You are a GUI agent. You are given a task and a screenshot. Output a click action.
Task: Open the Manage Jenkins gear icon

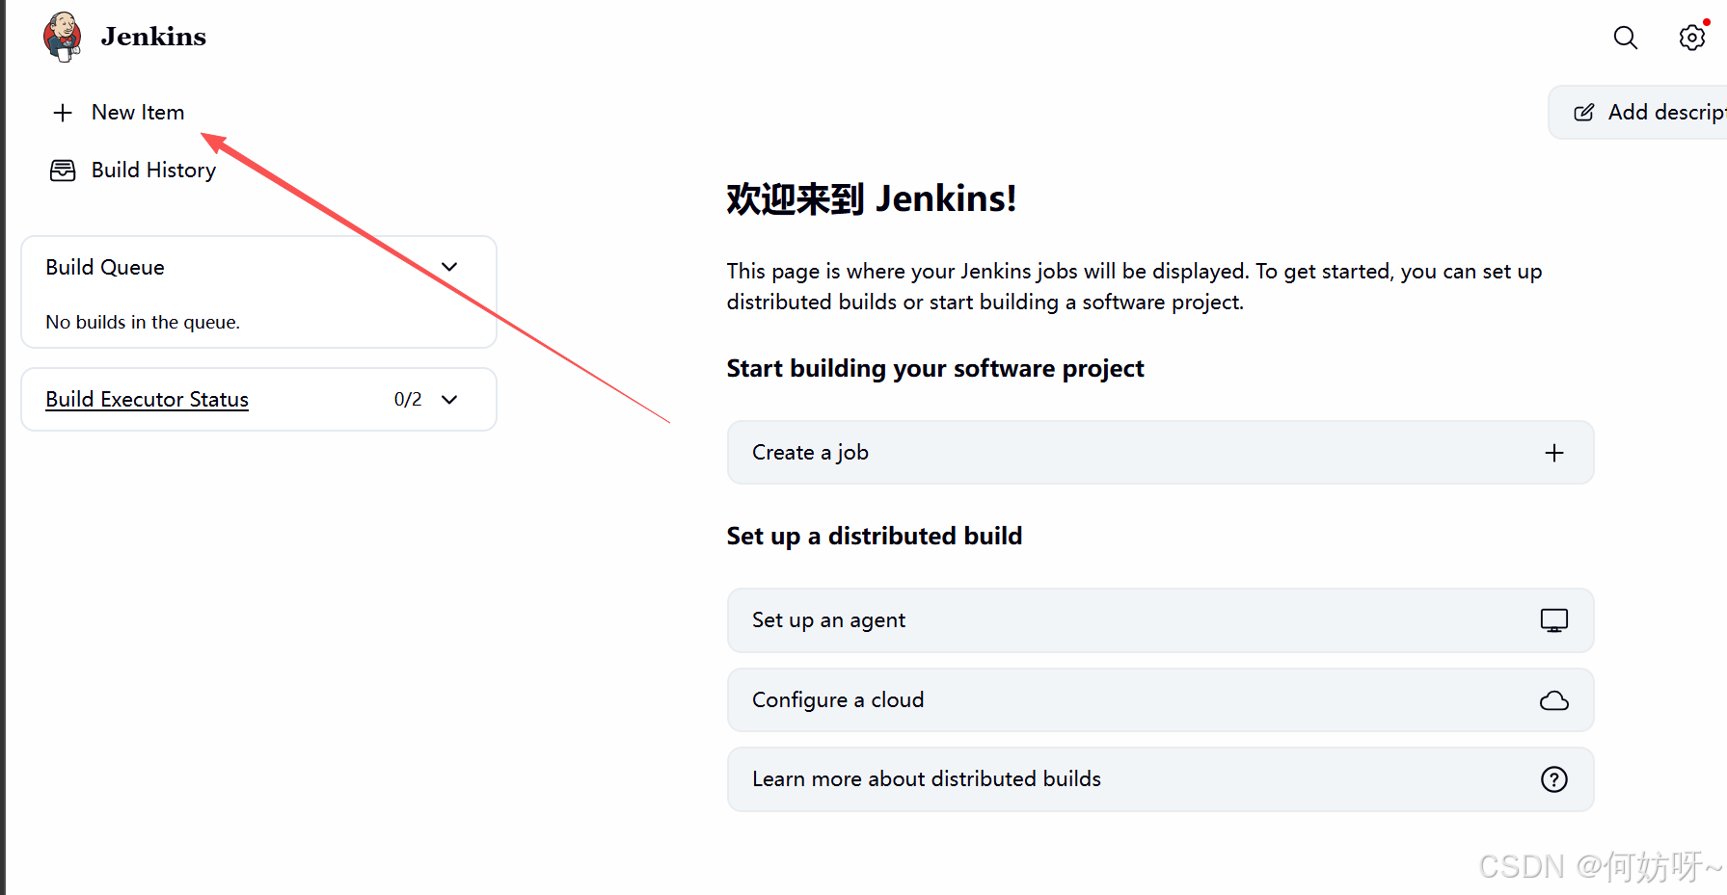click(1692, 38)
